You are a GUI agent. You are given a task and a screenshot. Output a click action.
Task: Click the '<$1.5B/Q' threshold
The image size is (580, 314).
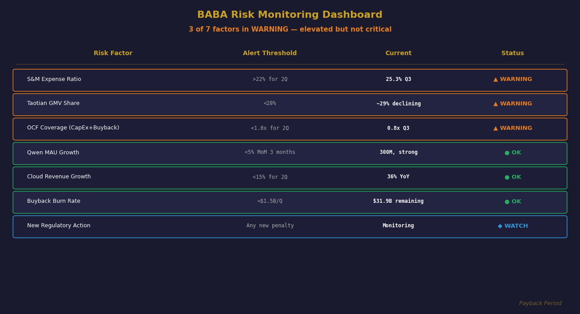pos(270,201)
